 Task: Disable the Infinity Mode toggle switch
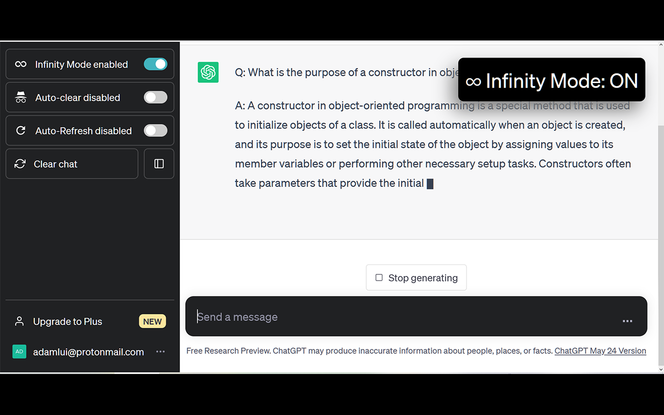[x=156, y=64]
